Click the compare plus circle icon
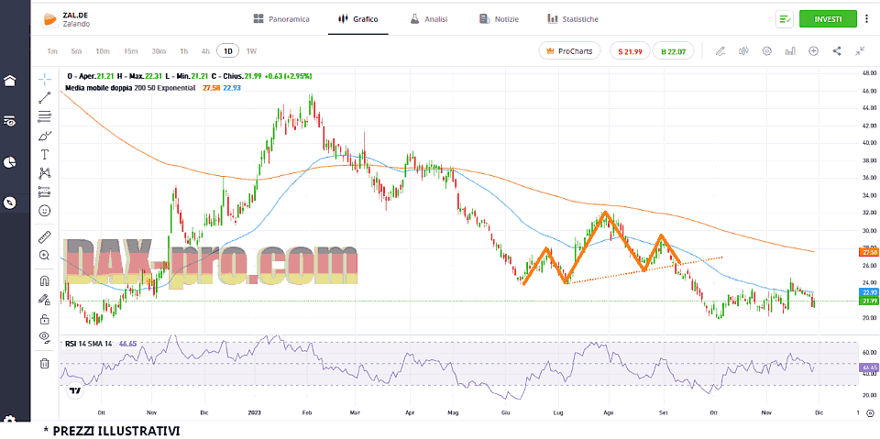880x439 pixels. point(814,51)
